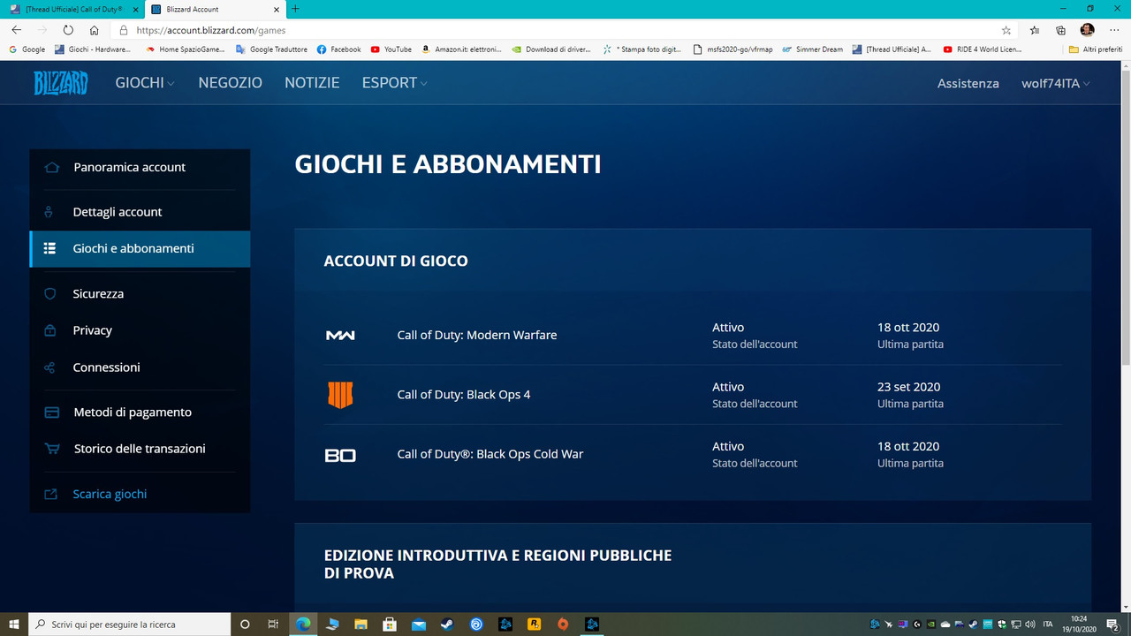
Task: Open the Altri preferiti folder
Action: 1096,49
